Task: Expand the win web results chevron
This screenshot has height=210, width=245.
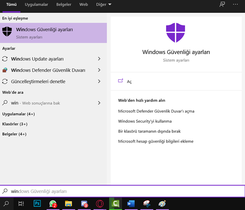Action: [99, 103]
